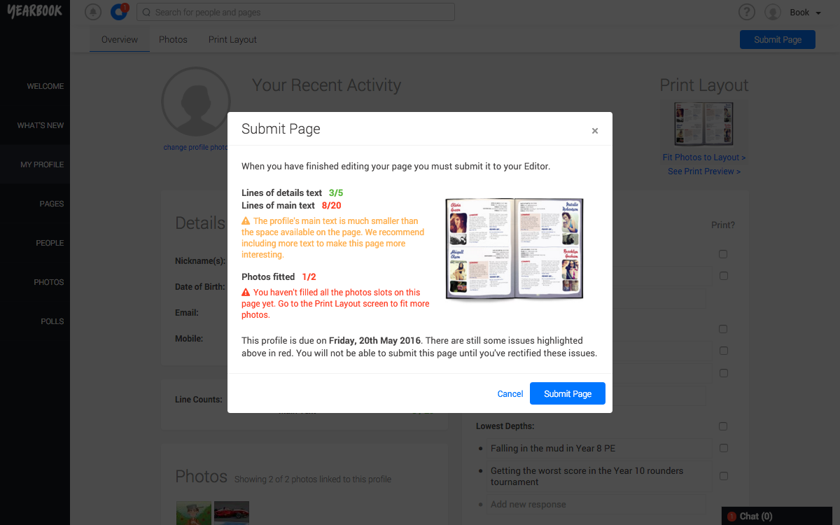Screen dimensions: 840x525
Task: Click the orange warning icon for main text
Action: pos(246,220)
